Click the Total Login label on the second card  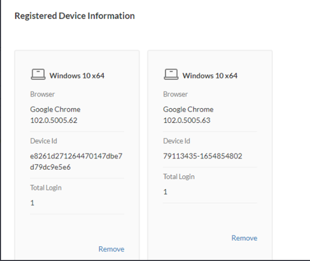coord(179,176)
